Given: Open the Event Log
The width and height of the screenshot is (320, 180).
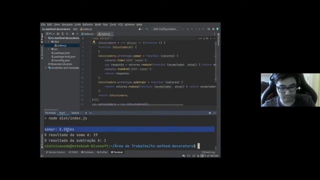Looking at the screenshot, I should 208,152.
